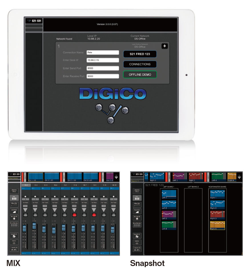Screen dimensions: 250x270
Task: Toggle mute on Ch 3 in the MIX screen
Action: click(45, 215)
